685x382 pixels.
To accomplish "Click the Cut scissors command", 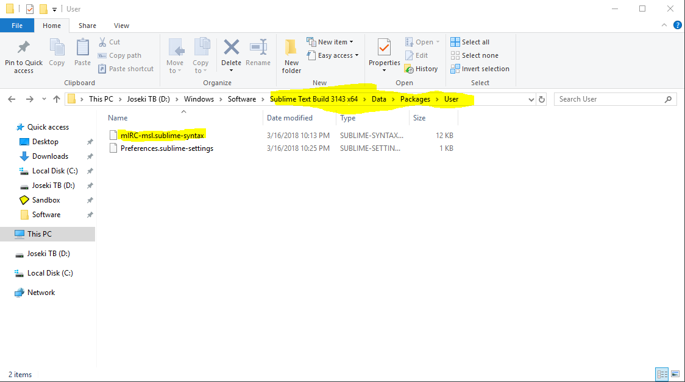I will pyautogui.click(x=109, y=42).
